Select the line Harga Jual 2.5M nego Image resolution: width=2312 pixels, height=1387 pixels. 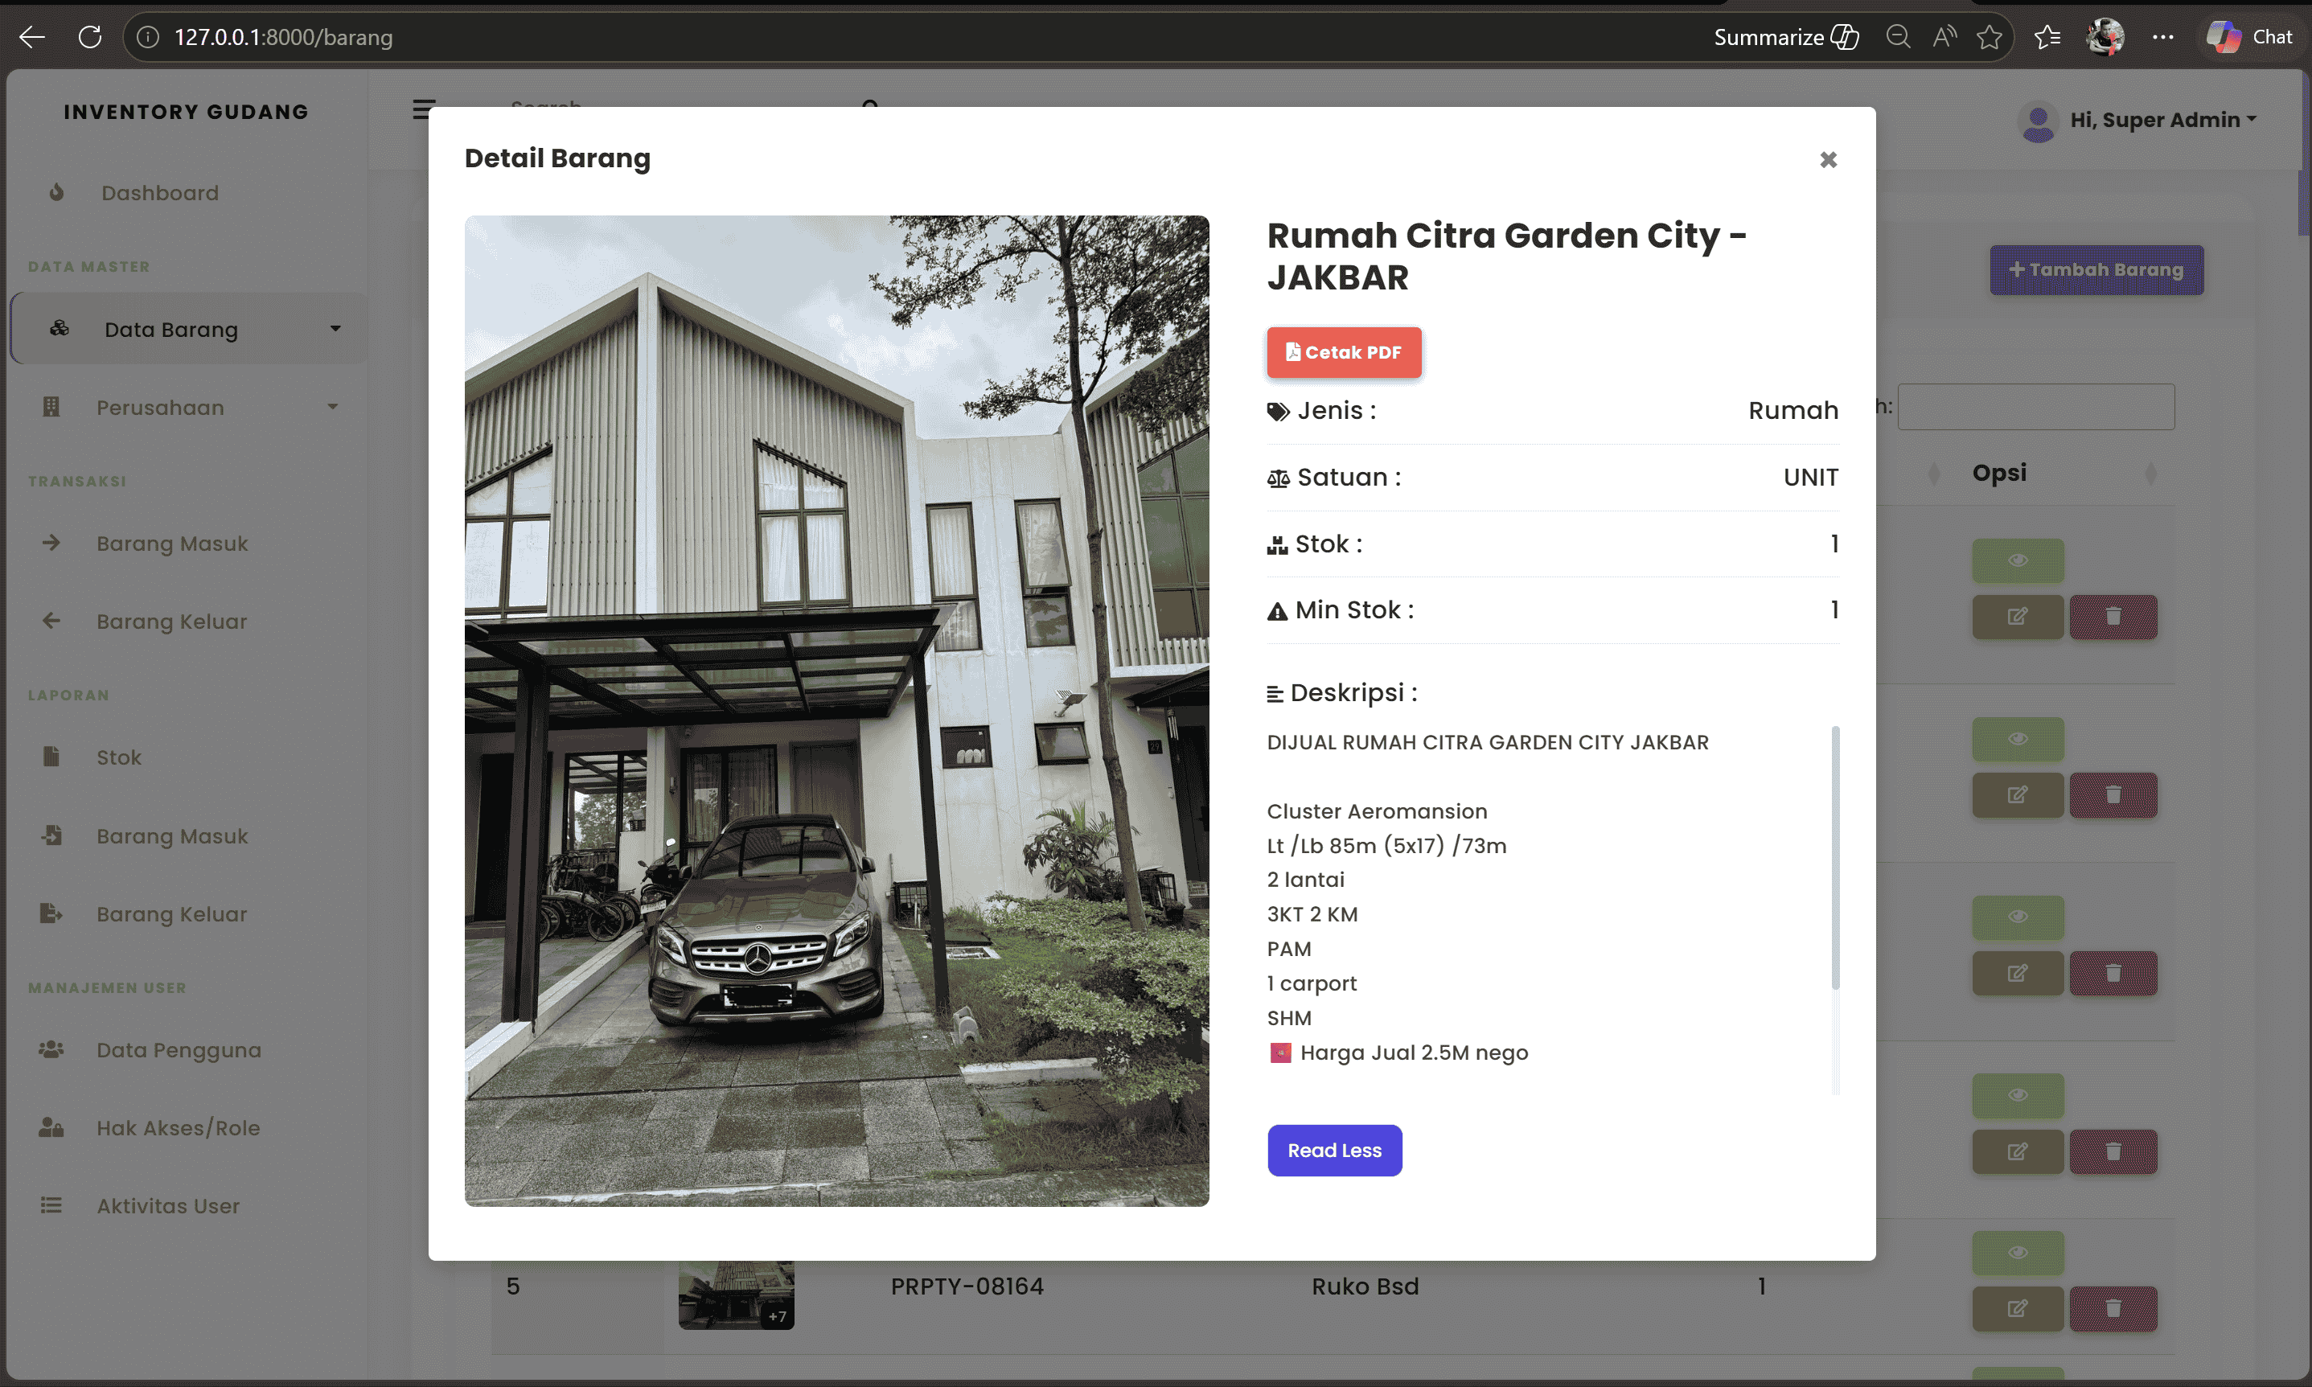(x=1414, y=1053)
